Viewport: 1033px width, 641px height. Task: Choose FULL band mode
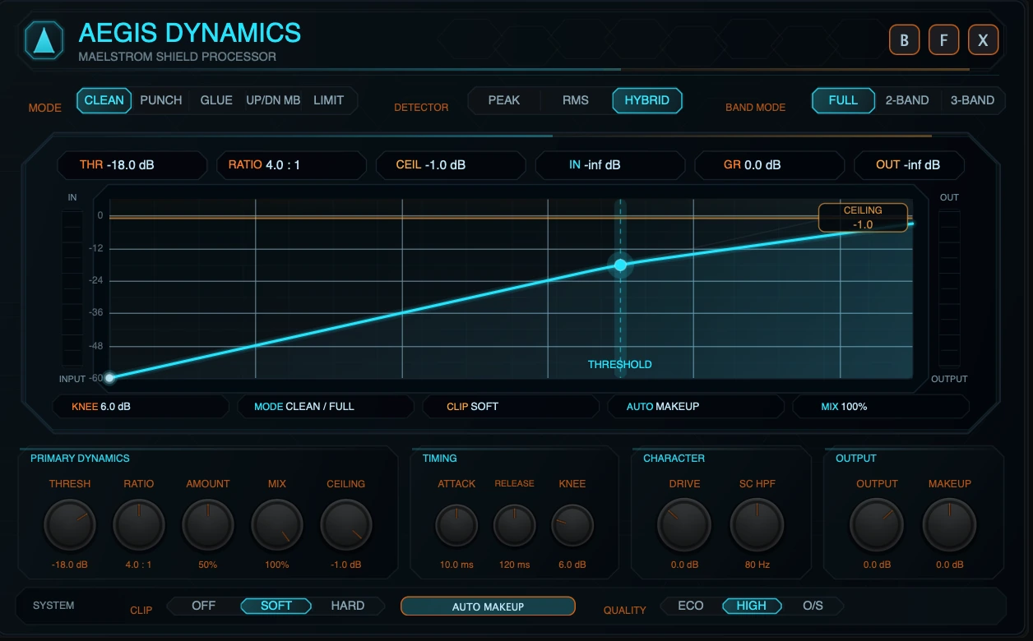pyautogui.click(x=843, y=100)
